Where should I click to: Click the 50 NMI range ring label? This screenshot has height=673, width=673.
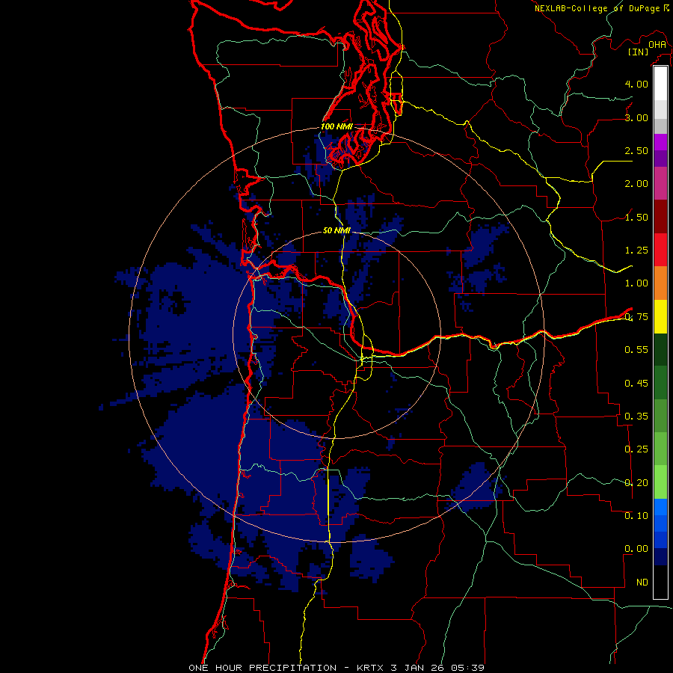336,230
